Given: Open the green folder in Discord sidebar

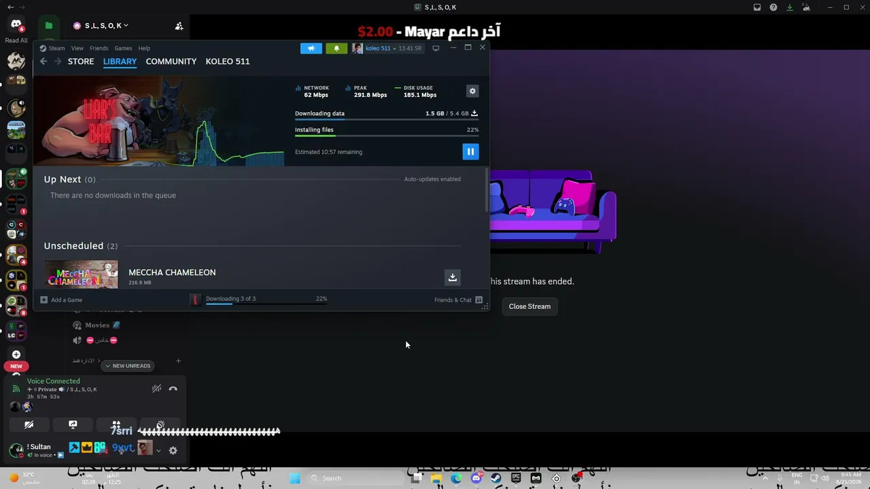Looking at the screenshot, I should click(49, 26).
